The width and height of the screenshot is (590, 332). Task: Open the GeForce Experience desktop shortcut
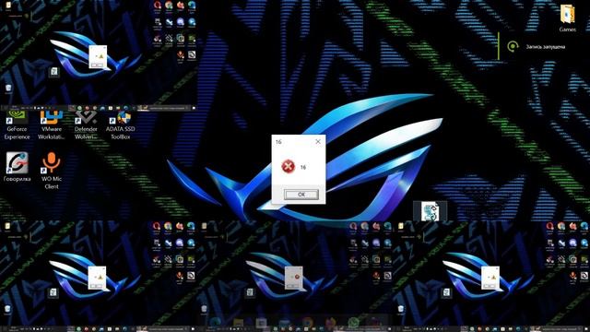[x=17, y=125]
